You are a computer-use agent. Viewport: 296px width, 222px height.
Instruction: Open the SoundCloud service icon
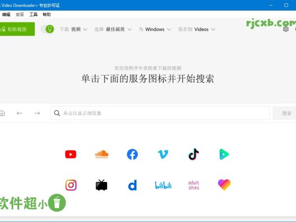101,154
